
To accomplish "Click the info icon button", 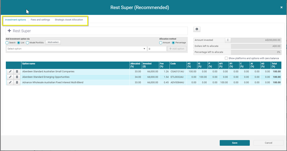I will 197,29.
